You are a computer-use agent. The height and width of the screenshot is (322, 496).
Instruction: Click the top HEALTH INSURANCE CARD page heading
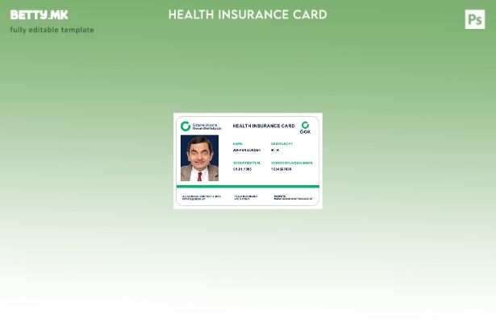click(248, 14)
